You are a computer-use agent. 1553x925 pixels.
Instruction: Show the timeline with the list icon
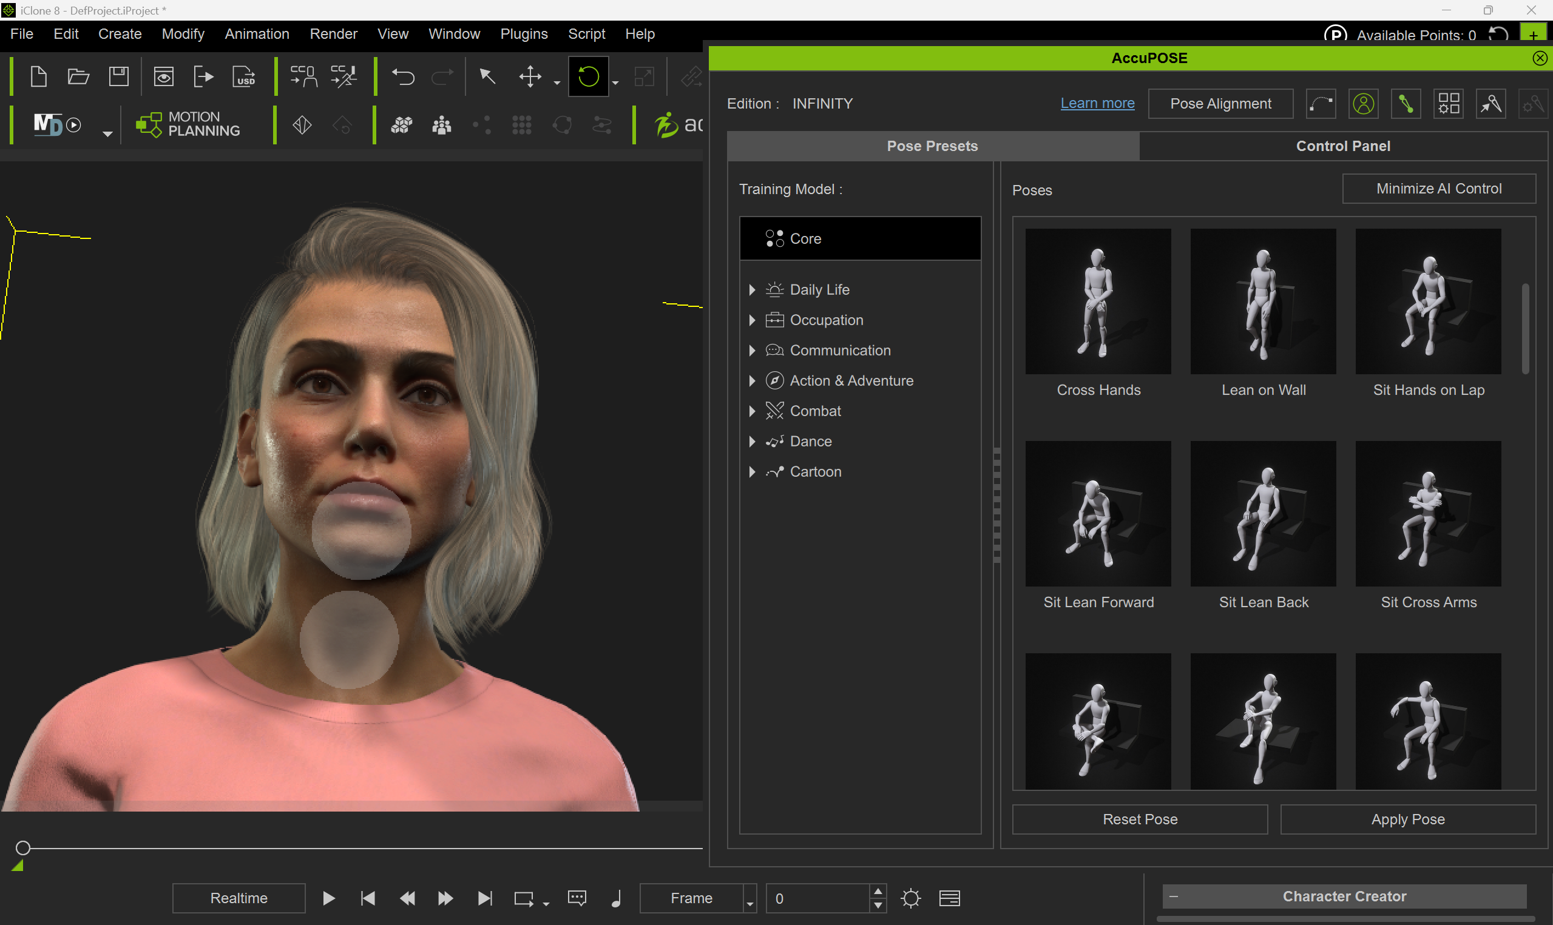click(950, 898)
